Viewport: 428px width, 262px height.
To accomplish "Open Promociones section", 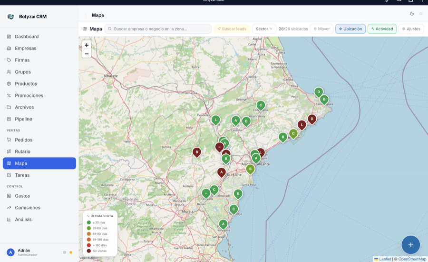I will pos(39,95).
